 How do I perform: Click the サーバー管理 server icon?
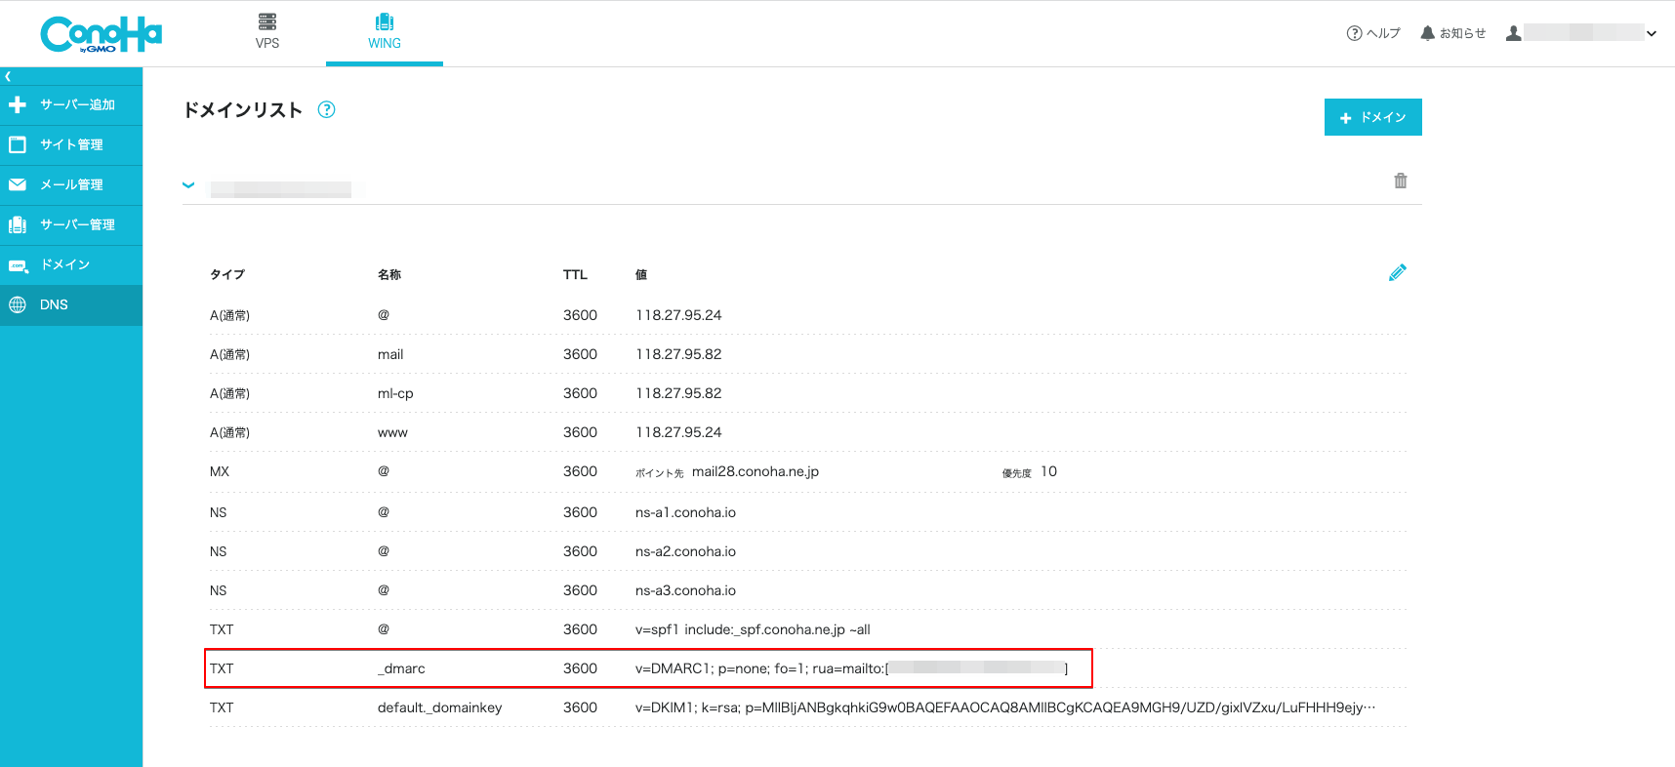pos(18,224)
